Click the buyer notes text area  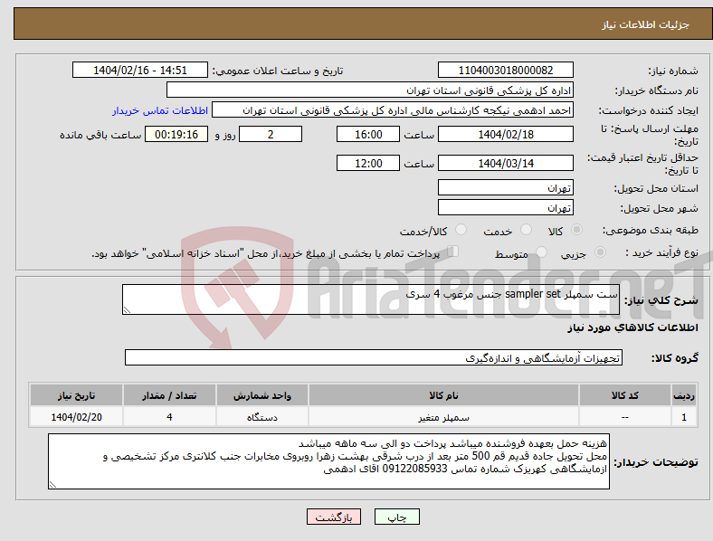(328, 461)
